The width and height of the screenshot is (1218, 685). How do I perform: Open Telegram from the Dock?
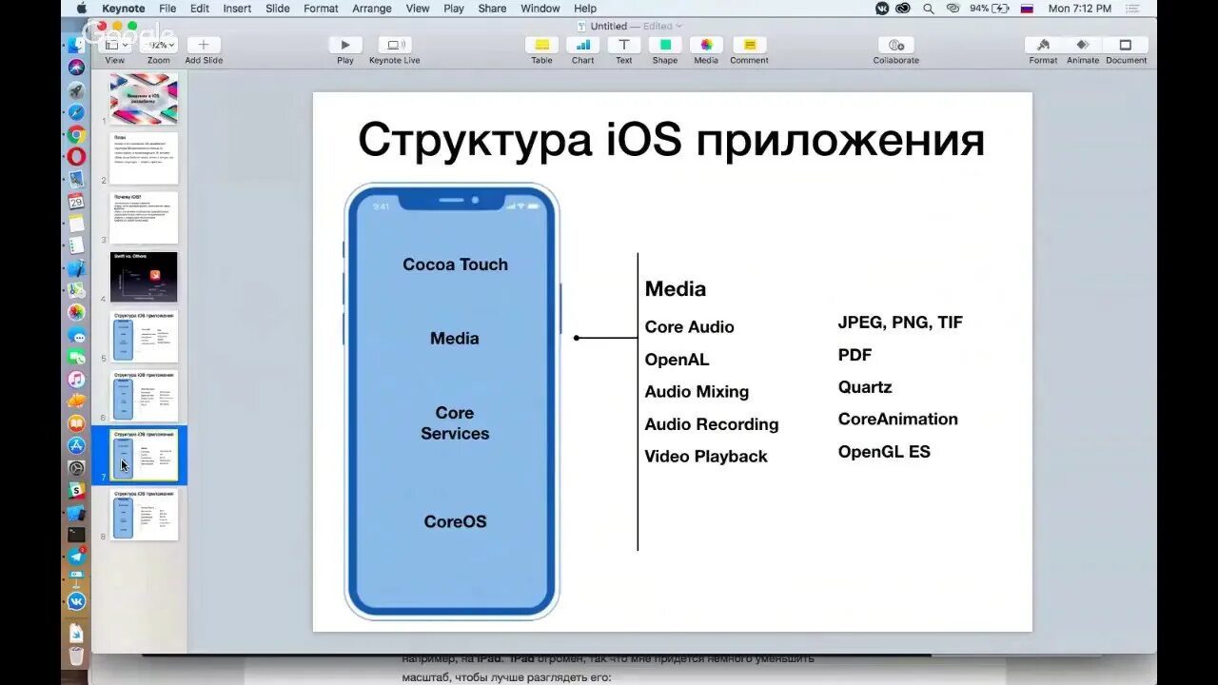point(76,557)
